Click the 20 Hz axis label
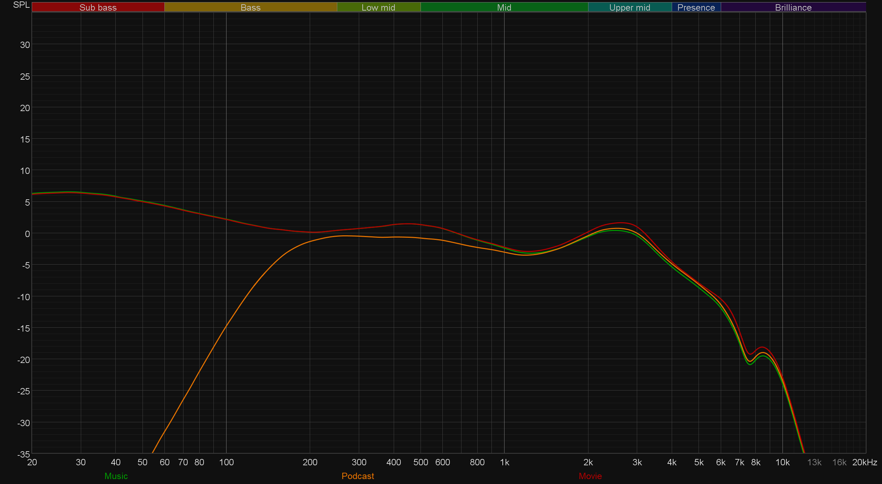The height and width of the screenshot is (484, 882). click(x=32, y=462)
